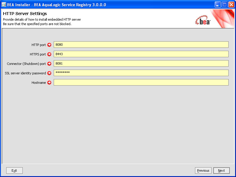This screenshot has height=177, width=236.
Task: Focus the empty Hostname field
Action: pyautogui.click(x=141, y=82)
